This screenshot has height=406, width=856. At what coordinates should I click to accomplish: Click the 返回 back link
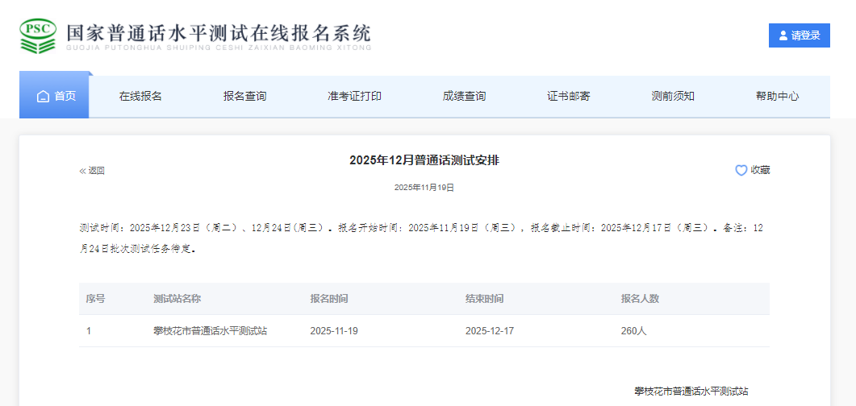pyautogui.click(x=96, y=171)
